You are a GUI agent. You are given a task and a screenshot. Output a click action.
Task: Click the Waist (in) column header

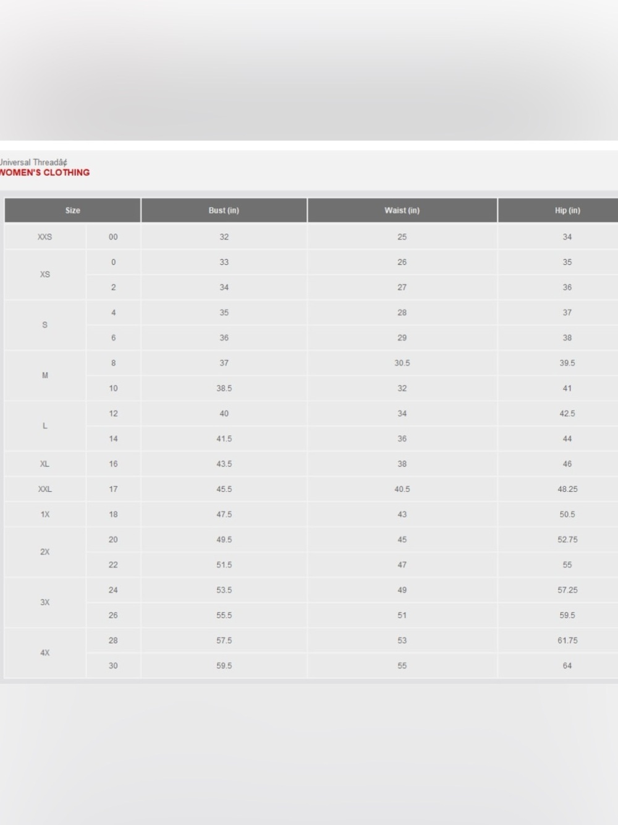tap(402, 210)
